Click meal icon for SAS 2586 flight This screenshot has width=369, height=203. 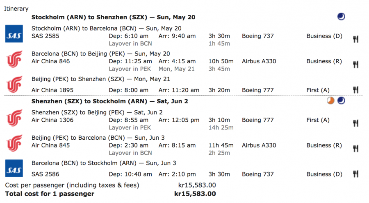pos(356,174)
